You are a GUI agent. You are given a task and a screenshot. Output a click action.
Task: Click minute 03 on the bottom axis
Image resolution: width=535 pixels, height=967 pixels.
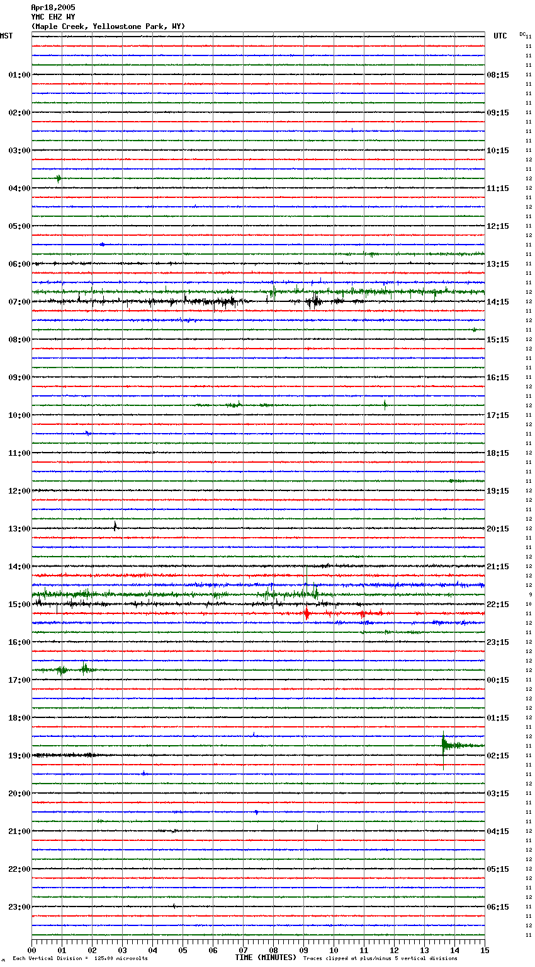click(x=123, y=950)
